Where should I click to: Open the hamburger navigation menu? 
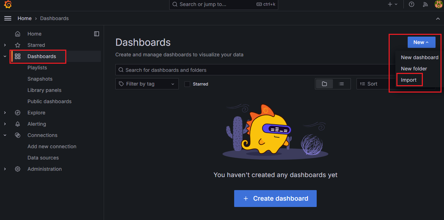[8, 18]
